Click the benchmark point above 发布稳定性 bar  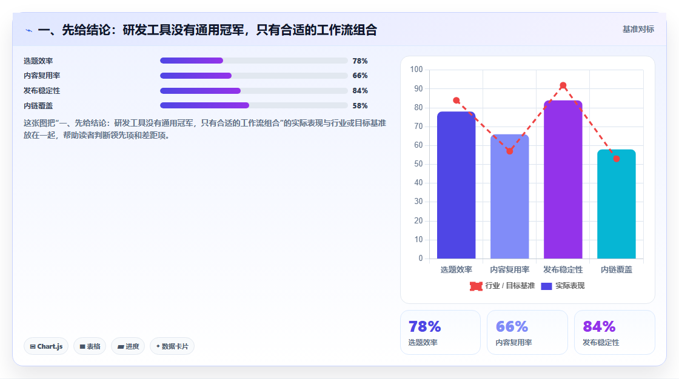coord(563,85)
